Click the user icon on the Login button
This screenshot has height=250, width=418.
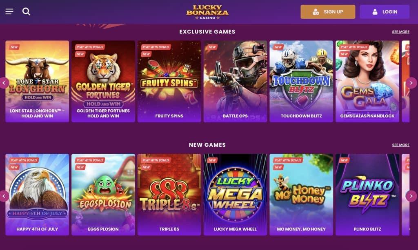374,11
